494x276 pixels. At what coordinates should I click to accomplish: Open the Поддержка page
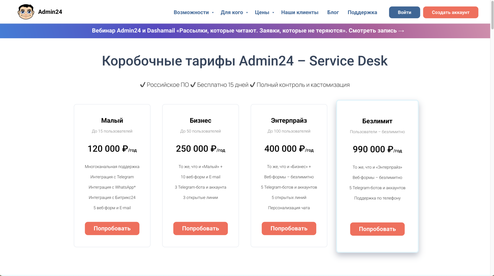362,12
